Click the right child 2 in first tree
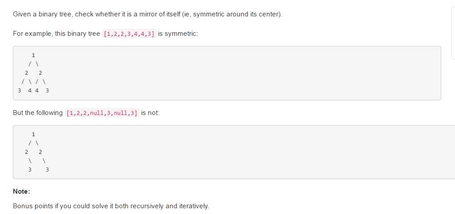Viewport: 455px width, 214px height. pos(40,73)
